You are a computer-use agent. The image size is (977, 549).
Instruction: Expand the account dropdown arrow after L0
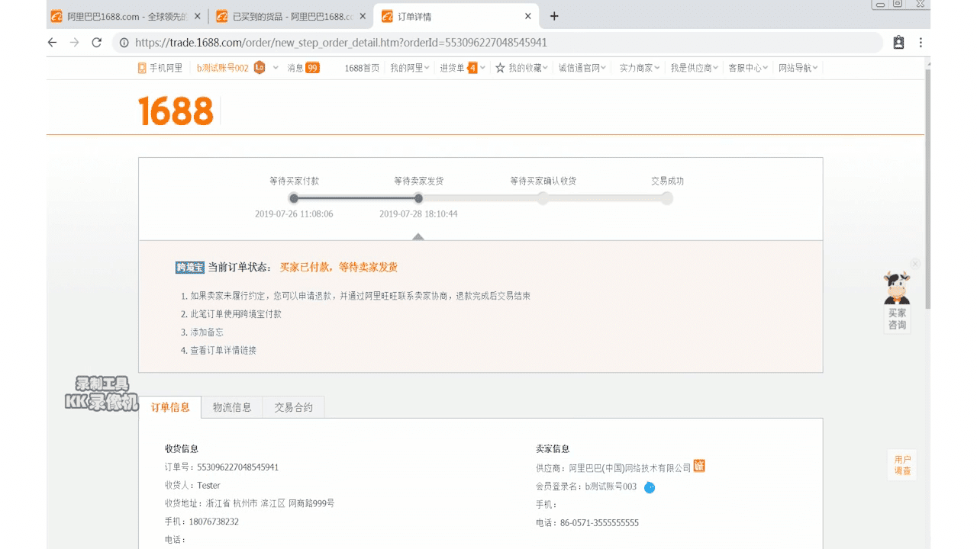click(276, 68)
